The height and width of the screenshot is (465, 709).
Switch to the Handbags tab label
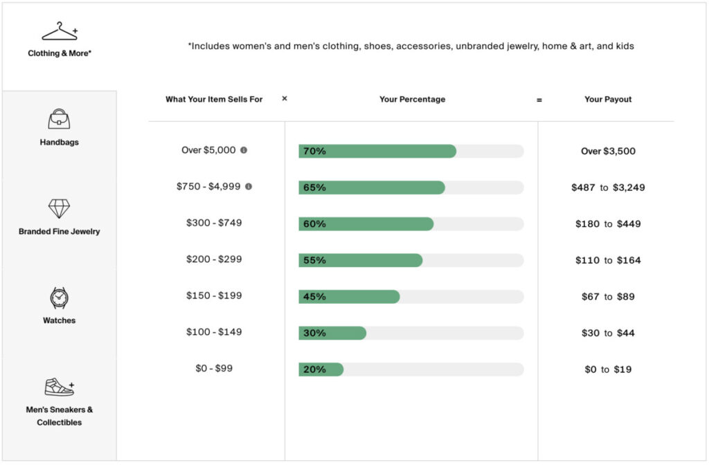click(60, 142)
